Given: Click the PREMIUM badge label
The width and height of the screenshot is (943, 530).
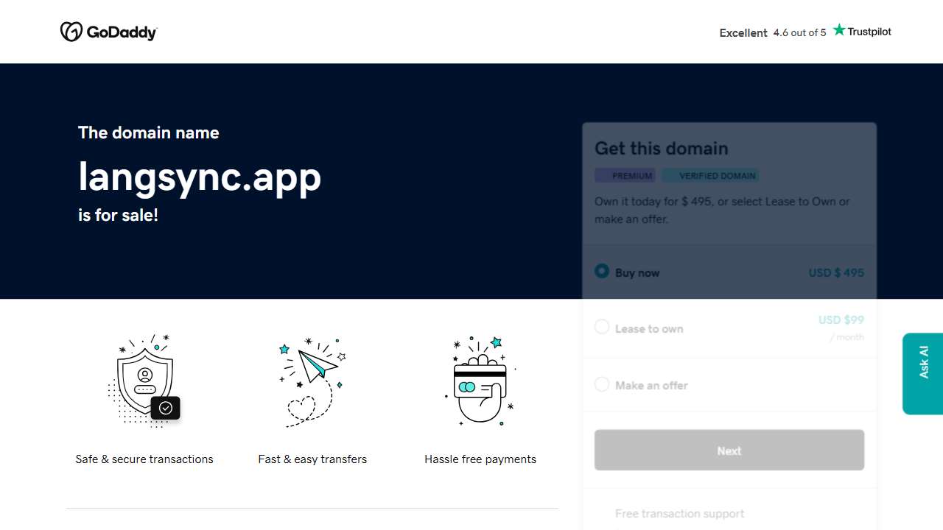Looking at the screenshot, I should 625,175.
